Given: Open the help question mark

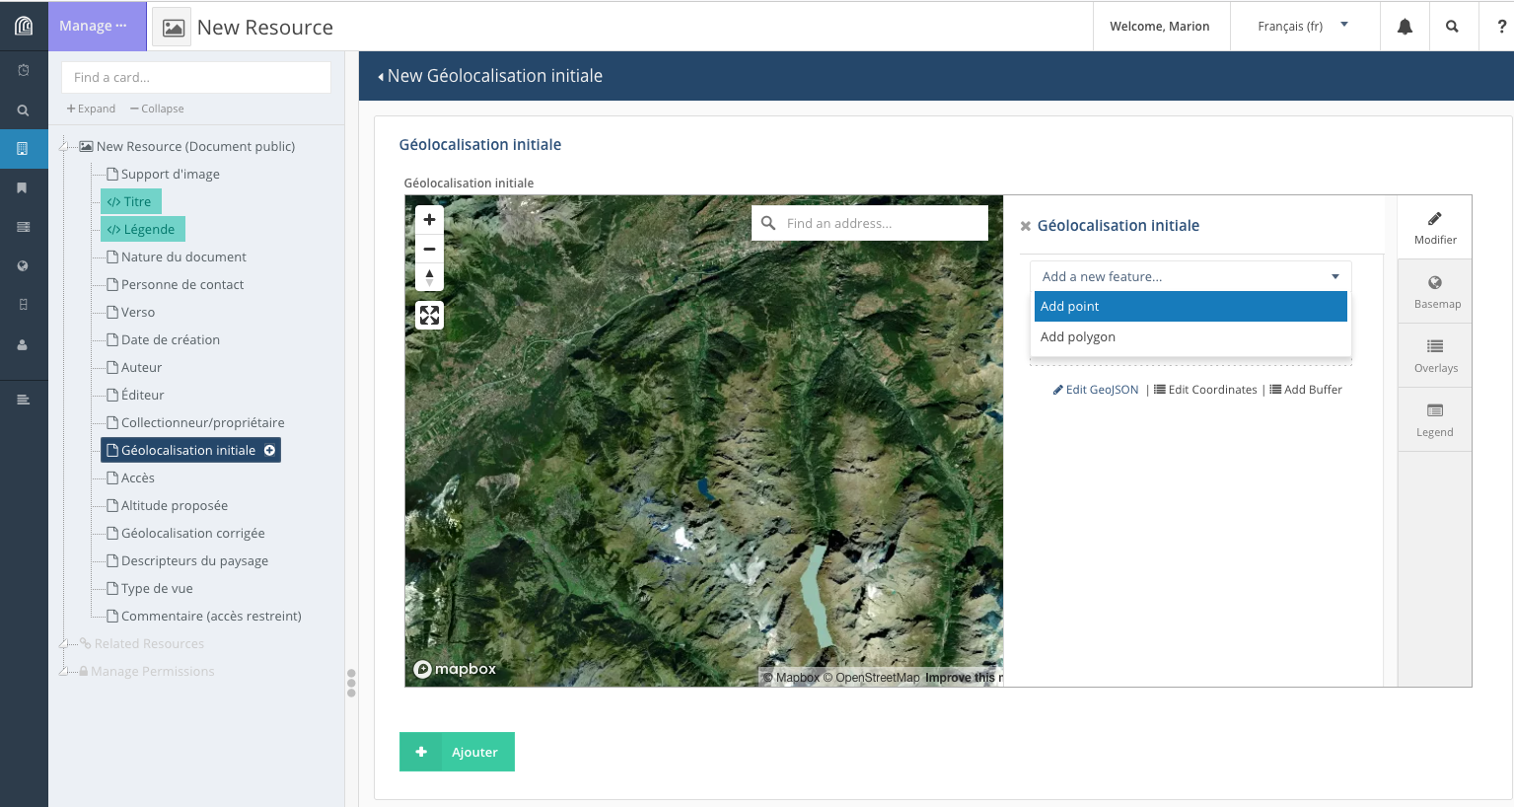Looking at the screenshot, I should (x=1501, y=27).
